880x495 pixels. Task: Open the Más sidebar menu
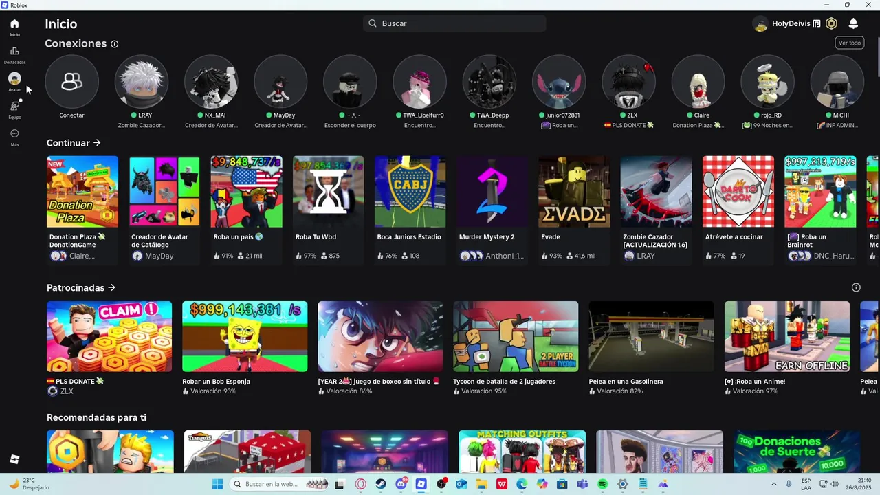tap(14, 137)
